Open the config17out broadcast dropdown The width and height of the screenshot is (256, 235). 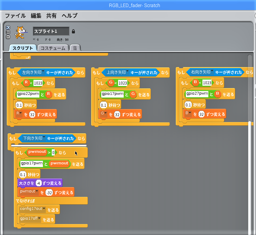click(x=44, y=209)
